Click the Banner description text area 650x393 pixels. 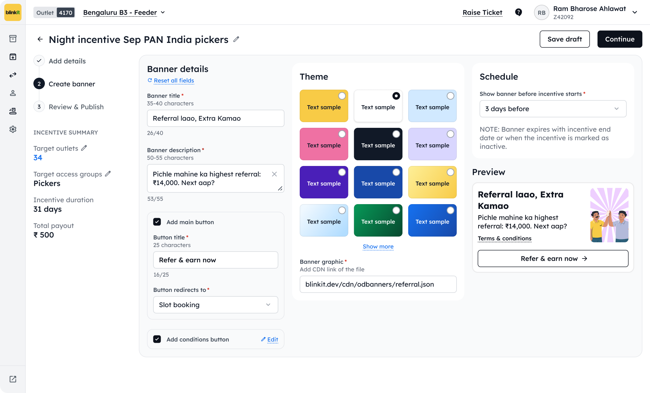(x=216, y=178)
